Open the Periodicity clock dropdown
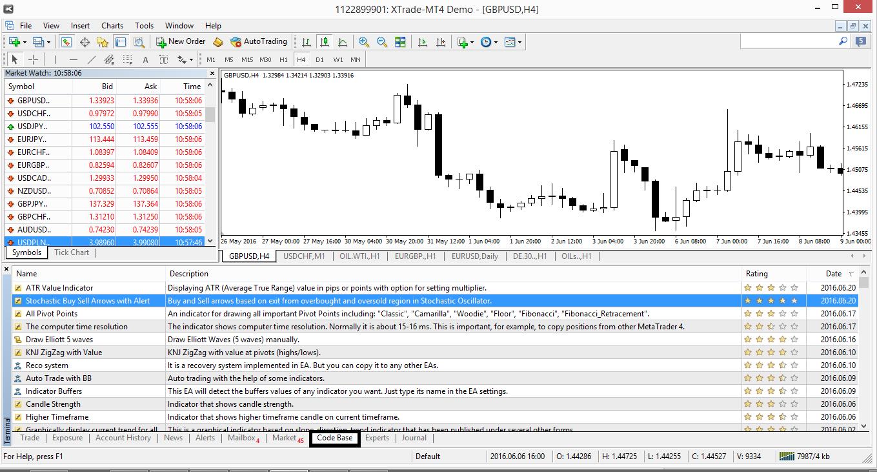Viewport: 877px width, 472px height. point(496,42)
